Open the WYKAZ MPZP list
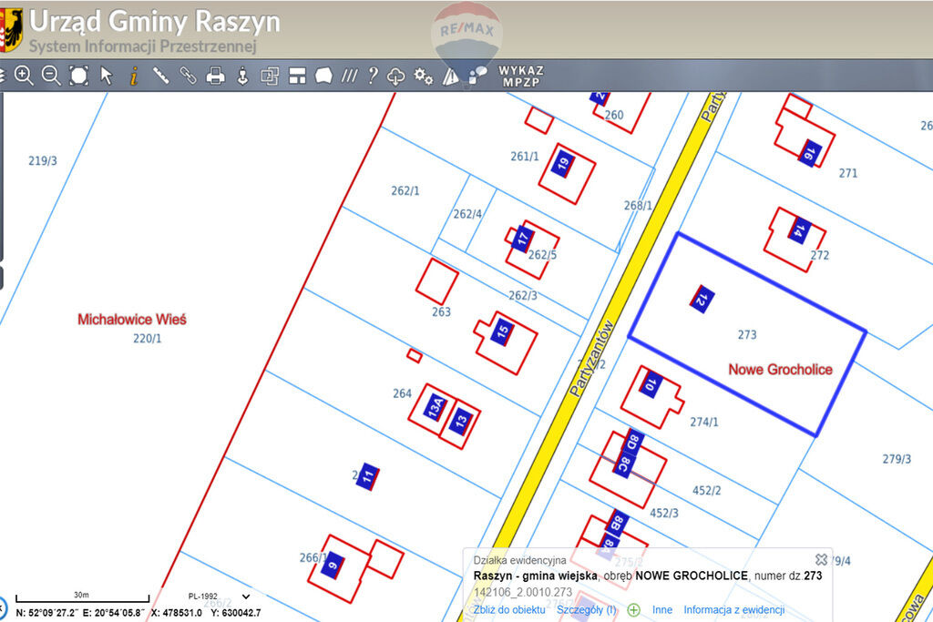Image resolution: width=933 pixels, height=622 pixels. [x=520, y=76]
